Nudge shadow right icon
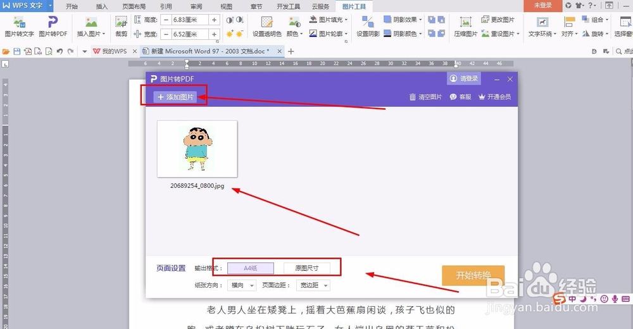This screenshot has width=633, height=329. tap(441, 34)
